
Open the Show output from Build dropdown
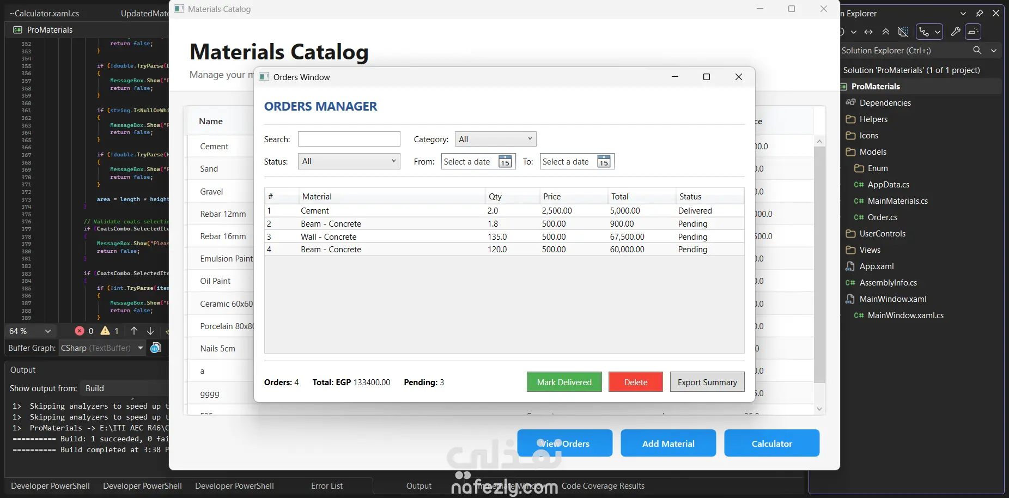[124, 388]
